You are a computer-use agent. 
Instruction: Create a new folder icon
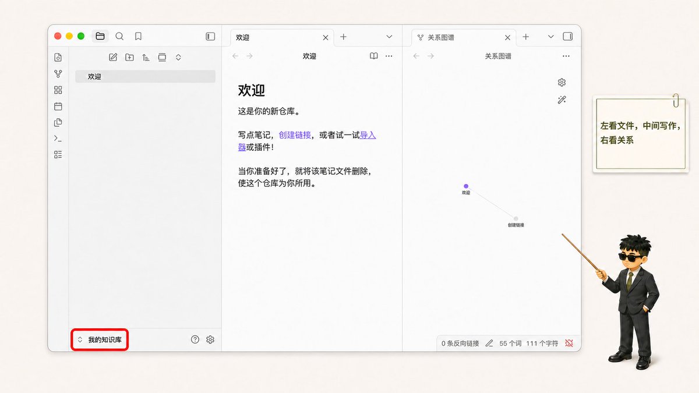pos(129,57)
